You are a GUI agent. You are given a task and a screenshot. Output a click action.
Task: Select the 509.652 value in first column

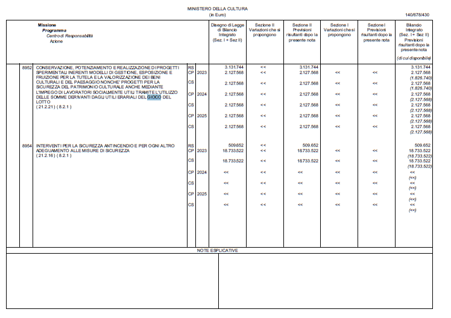pyautogui.click(x=236, y=145)
